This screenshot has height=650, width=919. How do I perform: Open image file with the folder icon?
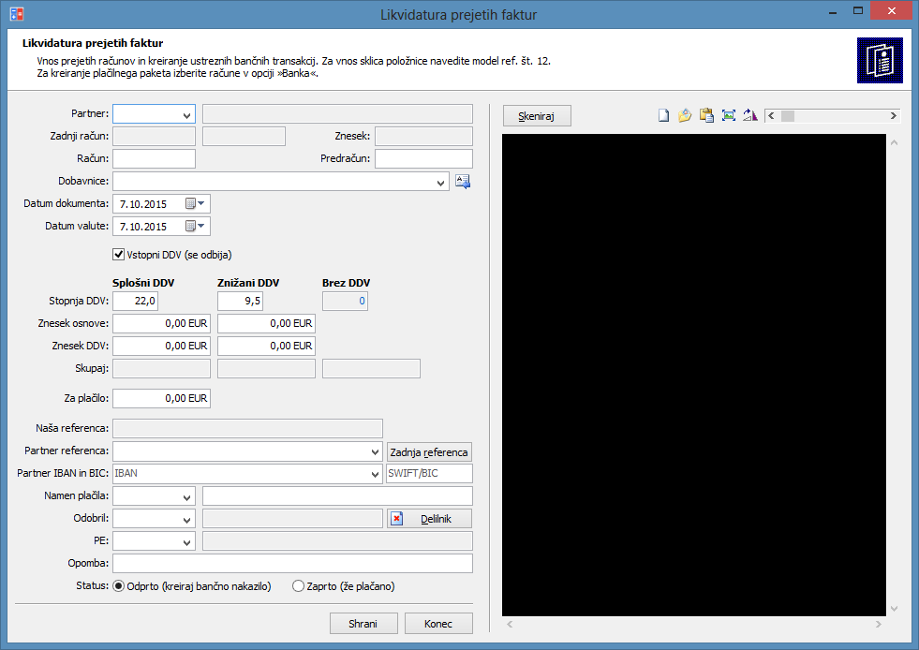(x=685, y=115)
